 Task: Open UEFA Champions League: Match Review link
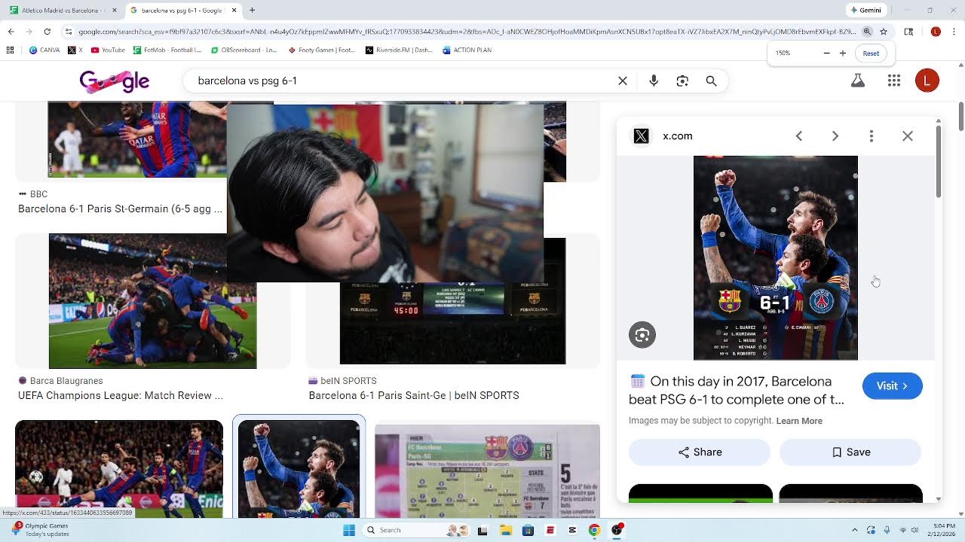[120, 395]
